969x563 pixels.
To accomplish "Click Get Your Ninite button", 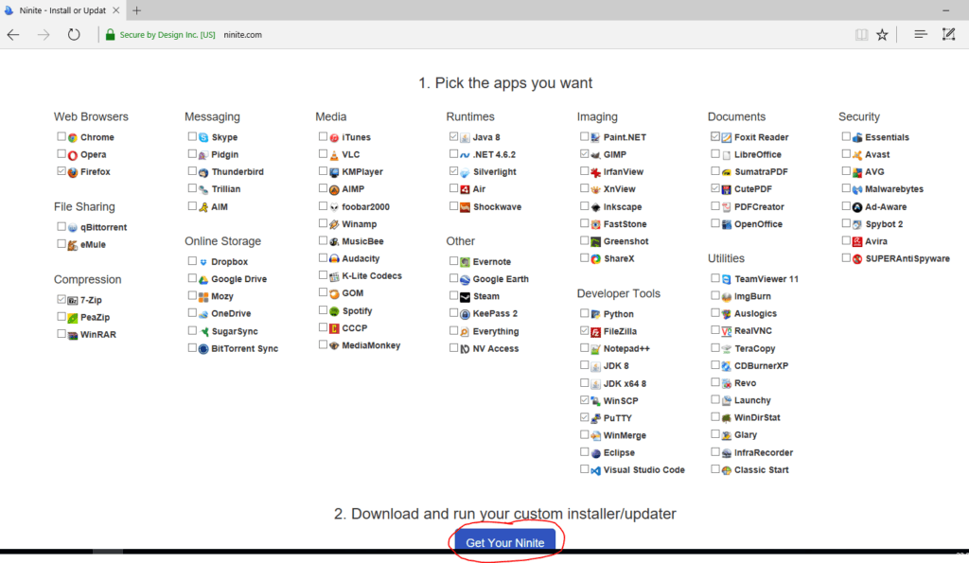I will (505, 541).
